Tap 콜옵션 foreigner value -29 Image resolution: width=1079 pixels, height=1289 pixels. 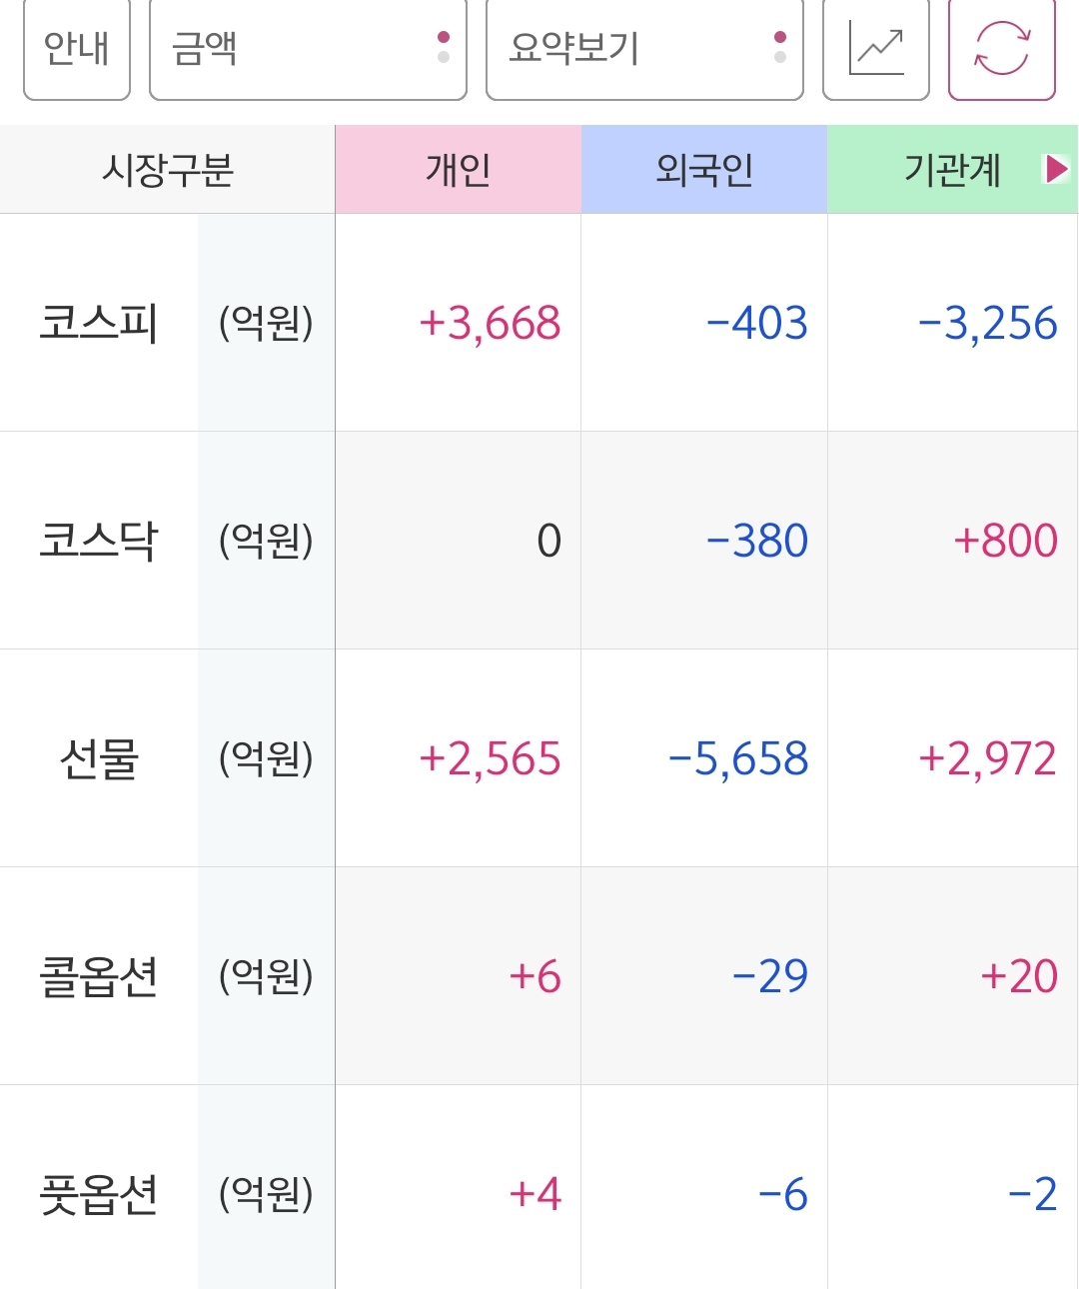pos(770,976)
